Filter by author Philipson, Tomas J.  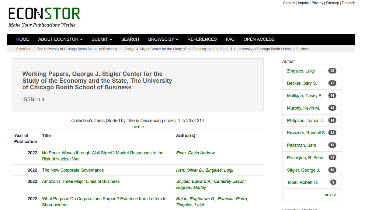tap(305, 121)
